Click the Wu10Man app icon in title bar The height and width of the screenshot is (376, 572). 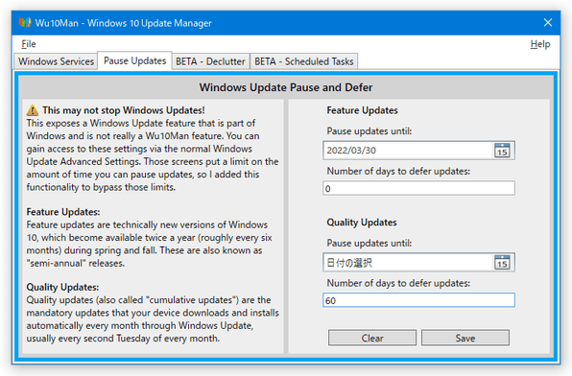coord(25,23)
